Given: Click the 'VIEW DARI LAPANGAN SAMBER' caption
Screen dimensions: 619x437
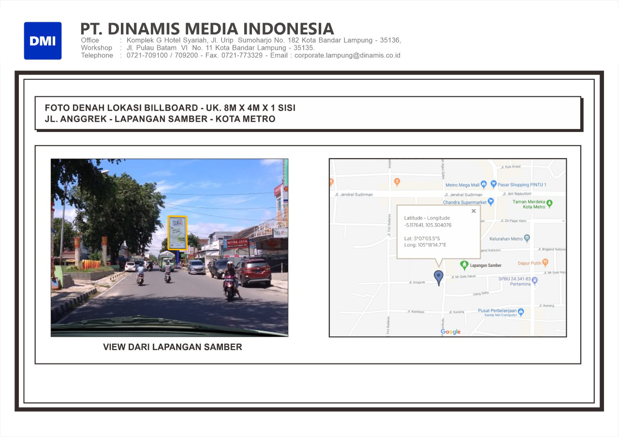Looking at the screenshot, I should (x=173, y=347).
